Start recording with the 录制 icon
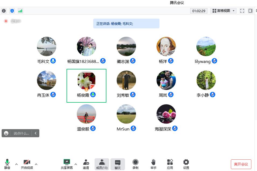The image size is (257, 171). pos(135,162)
